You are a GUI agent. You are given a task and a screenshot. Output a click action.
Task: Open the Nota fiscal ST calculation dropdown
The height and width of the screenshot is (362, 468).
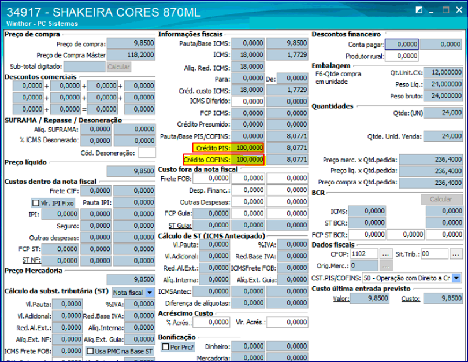point(150,293)
